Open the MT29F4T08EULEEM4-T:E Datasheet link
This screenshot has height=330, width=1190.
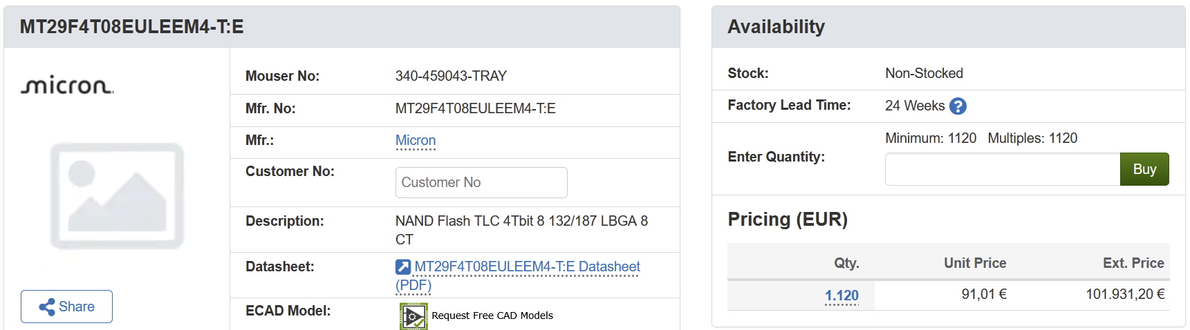(527, 267)
